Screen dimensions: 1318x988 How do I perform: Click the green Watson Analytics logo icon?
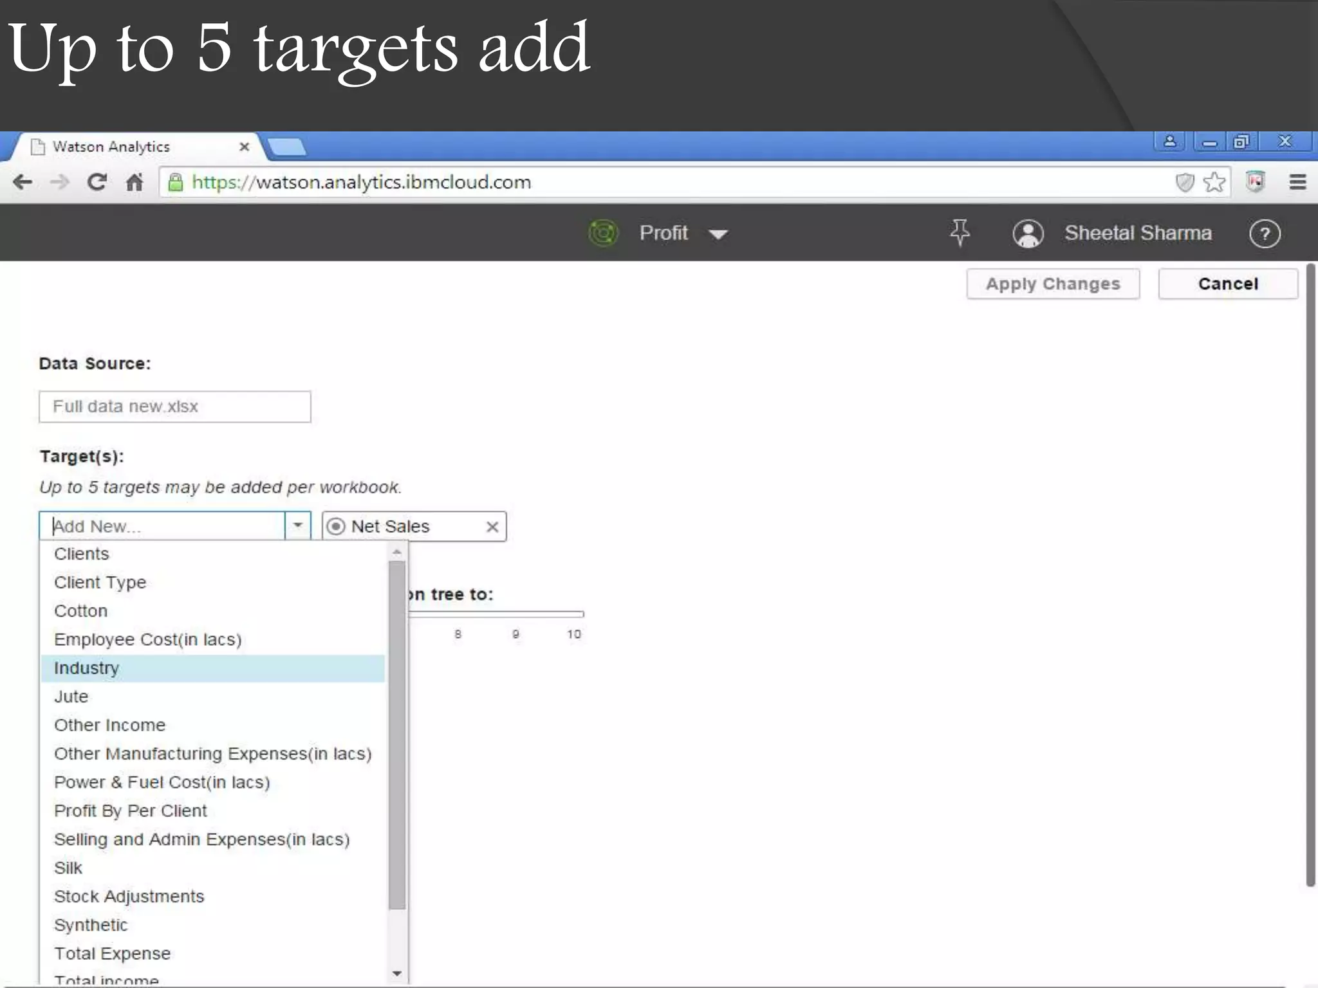coord(603,233)
